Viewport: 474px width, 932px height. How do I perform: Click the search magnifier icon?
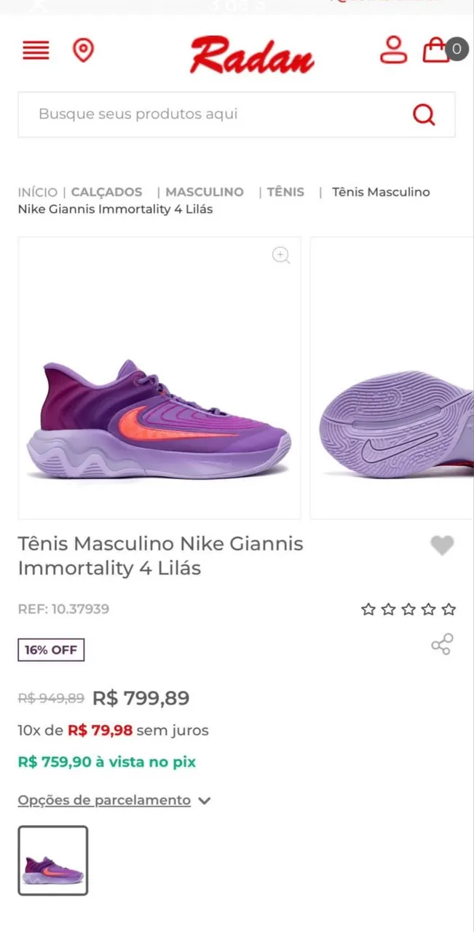(x=423, y=114)
